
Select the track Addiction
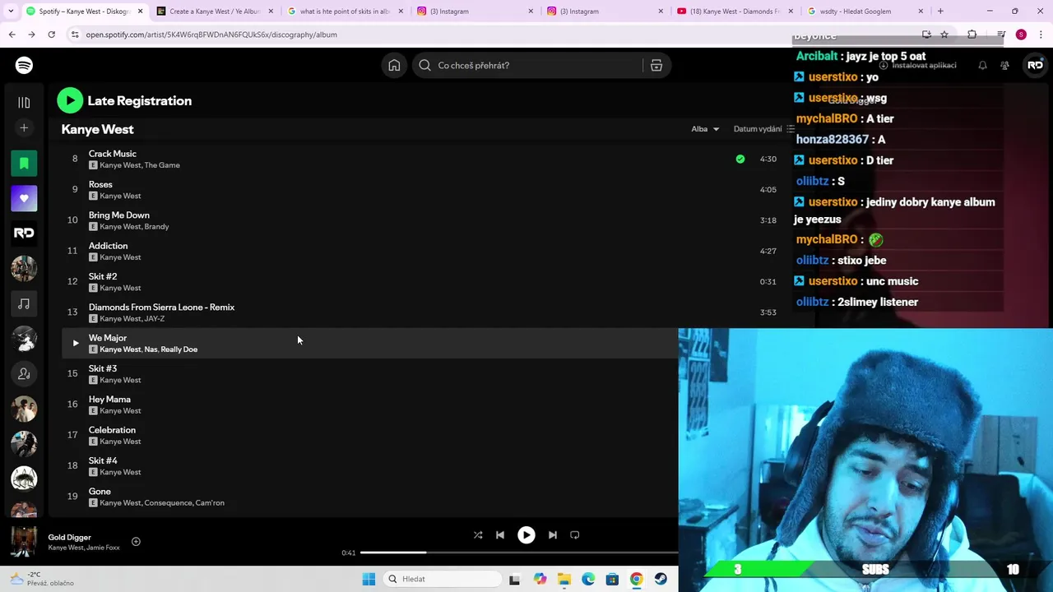point(108,246)
